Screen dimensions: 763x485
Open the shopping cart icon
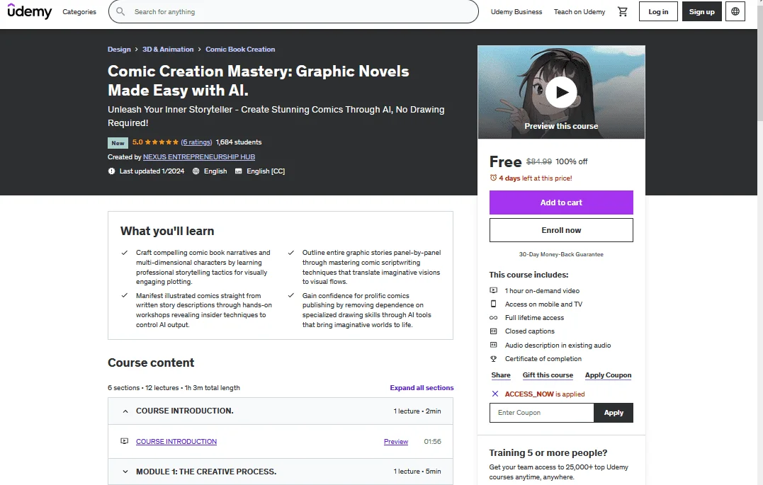622,11
